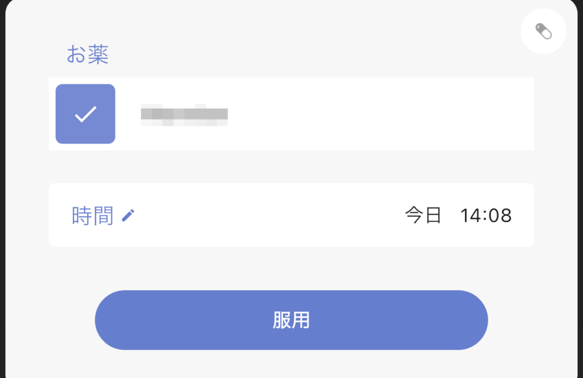Click the gray capsule icon in the white circle
The width and height of the screenshot is (583, 378).
543,31
